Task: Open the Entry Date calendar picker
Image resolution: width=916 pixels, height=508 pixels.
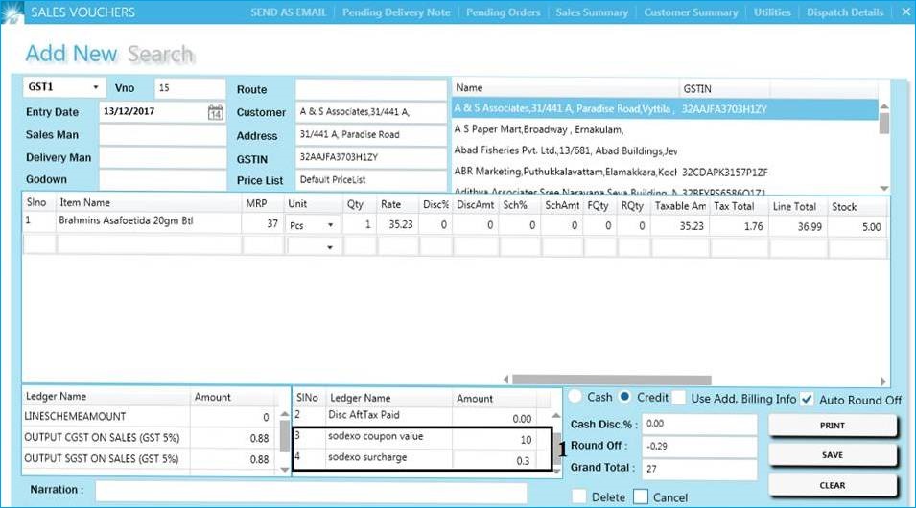Action: tap(216, 112)
